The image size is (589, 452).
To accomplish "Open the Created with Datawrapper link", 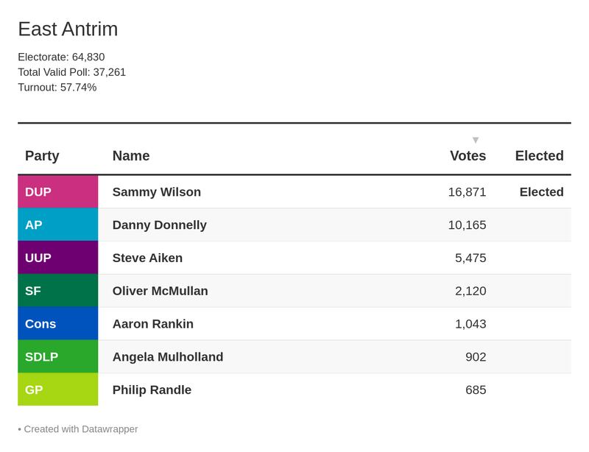I will tap(81, 429).
